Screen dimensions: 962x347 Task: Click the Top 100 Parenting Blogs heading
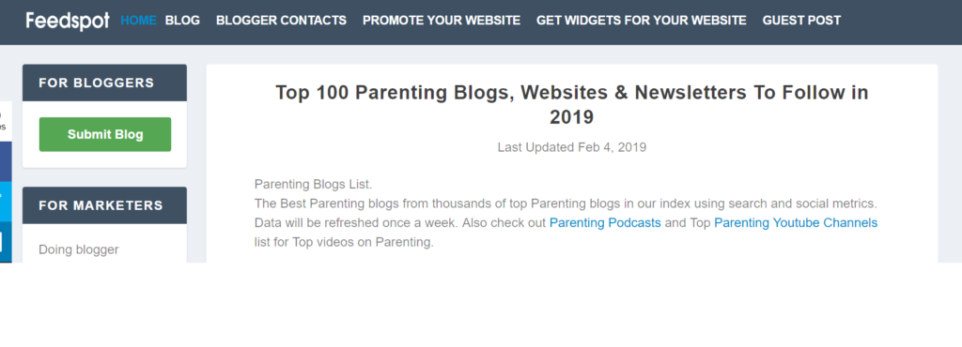tap(572, 105)
